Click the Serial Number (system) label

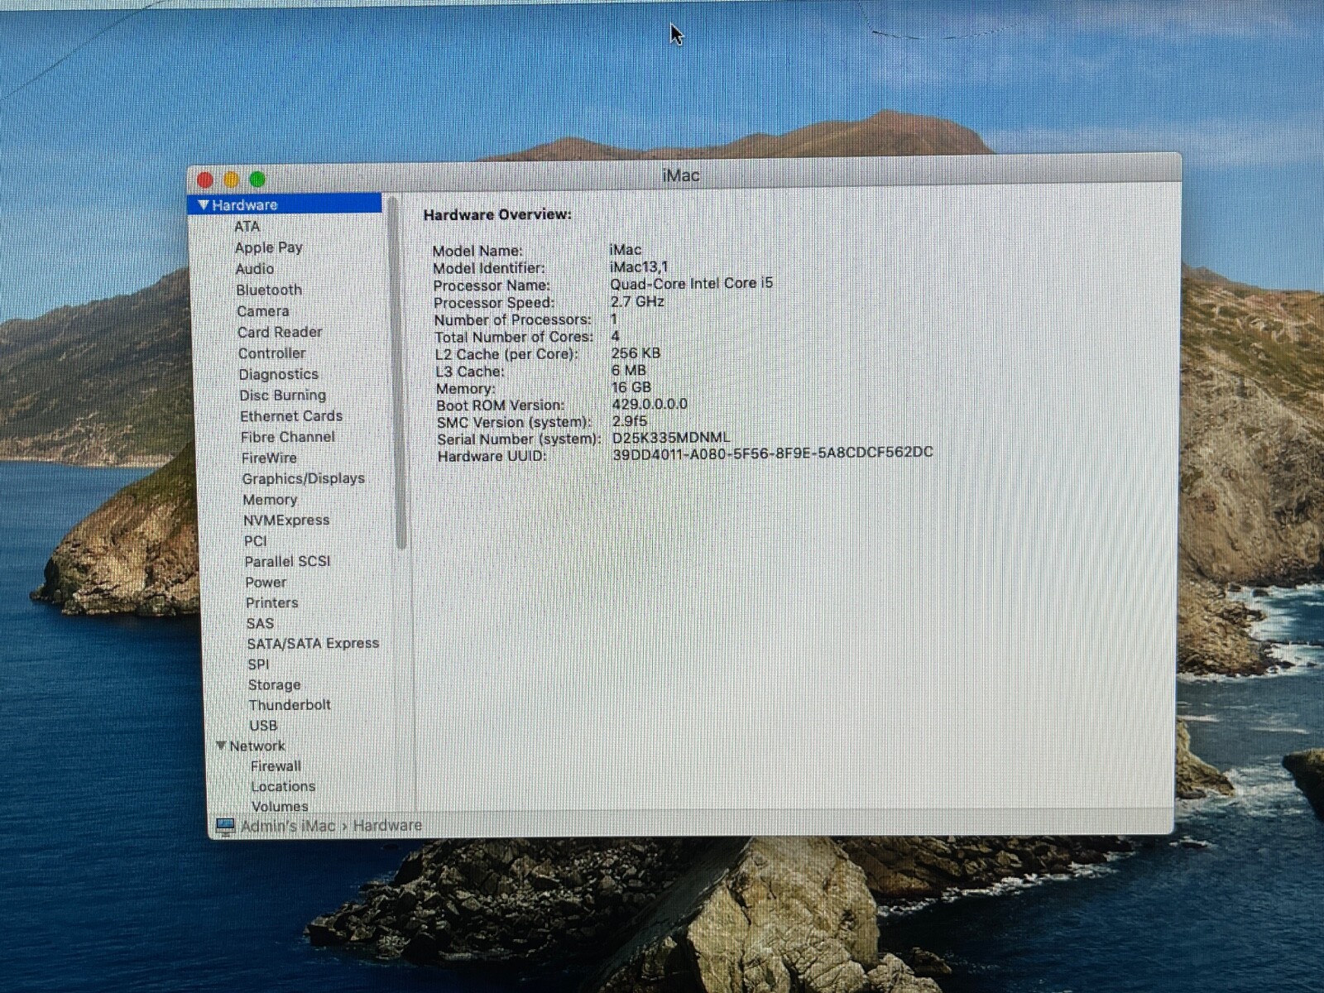point(519,439)
